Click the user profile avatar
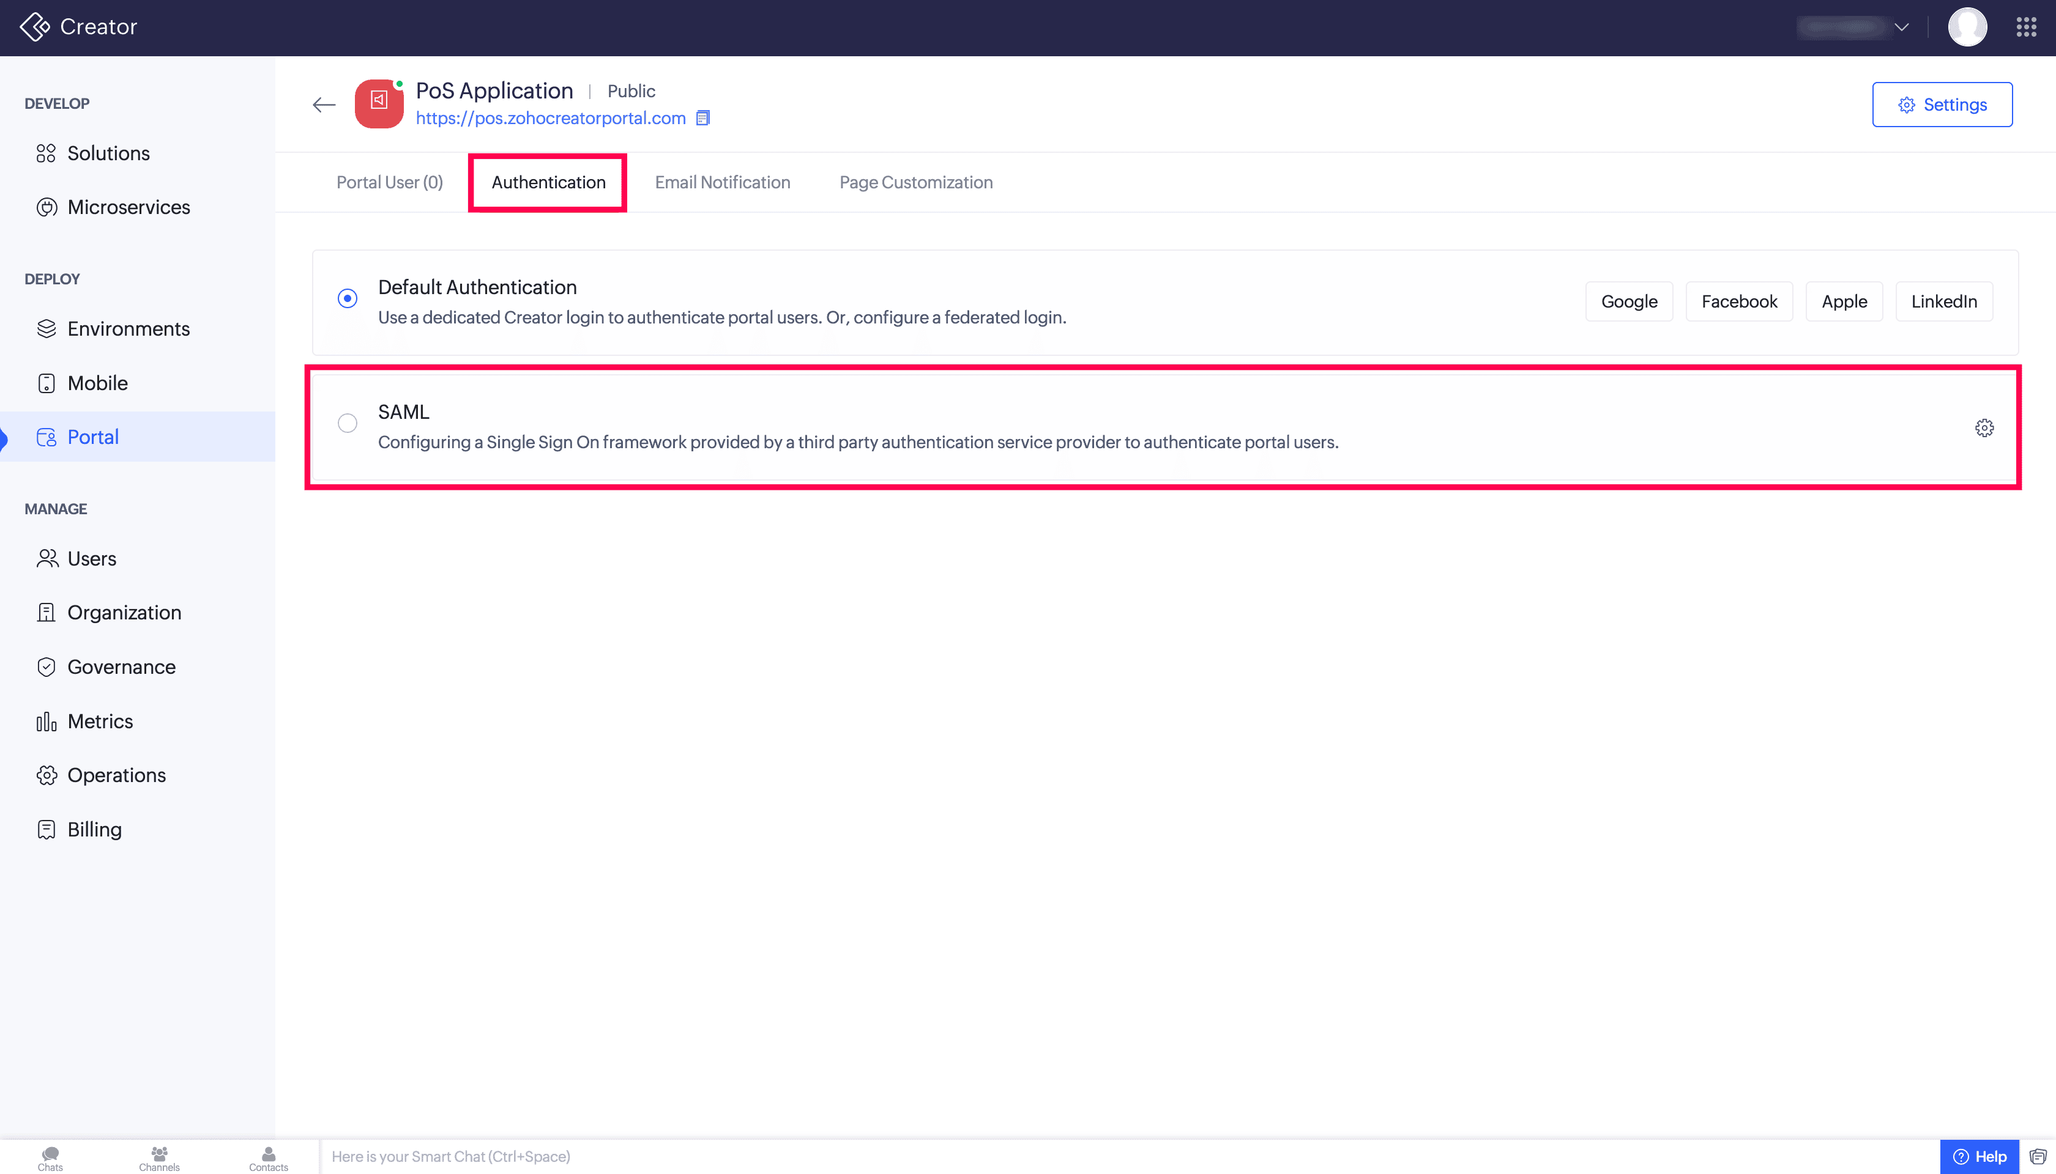Screen dimensions: 2056x1174 (1967, 28)
